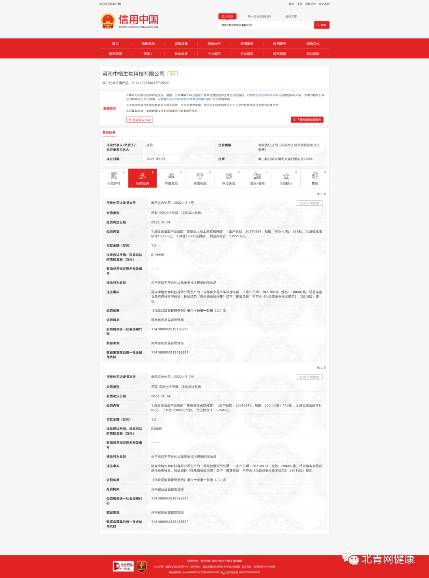Click the 下载信用信息报告 download button
Image resolution: width=429 pixels, height=578 pixels.
307,120
